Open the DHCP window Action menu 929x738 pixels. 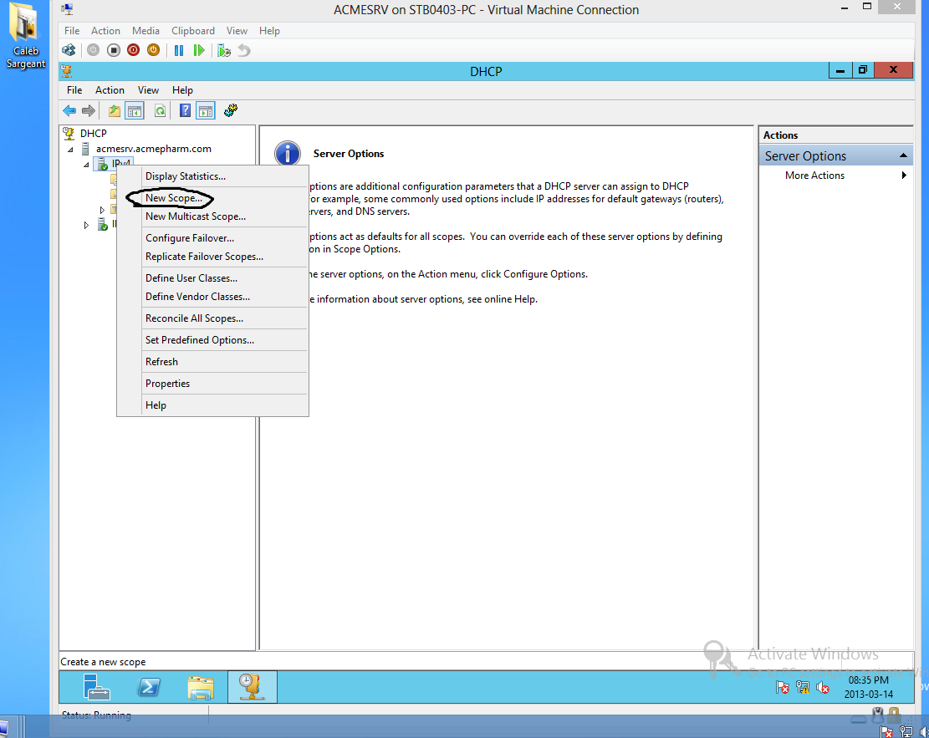click(x=110, y=90)
